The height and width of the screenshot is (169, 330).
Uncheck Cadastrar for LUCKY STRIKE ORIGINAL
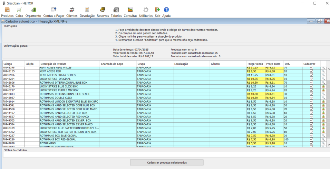(311, 79)
